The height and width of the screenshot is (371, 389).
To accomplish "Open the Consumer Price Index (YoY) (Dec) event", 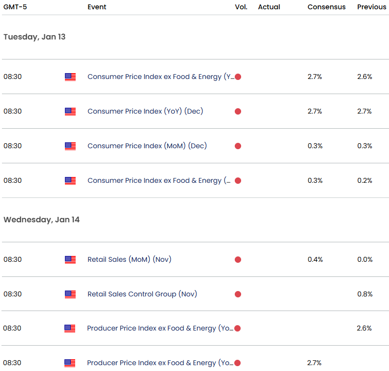I will pyautogui.click(x=145, y=111).
